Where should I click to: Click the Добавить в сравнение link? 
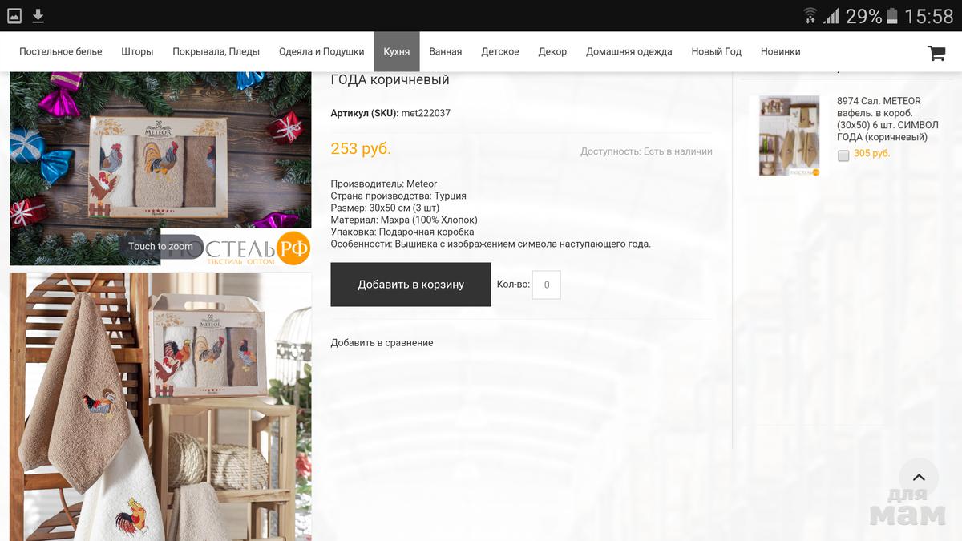click(382, 342)
